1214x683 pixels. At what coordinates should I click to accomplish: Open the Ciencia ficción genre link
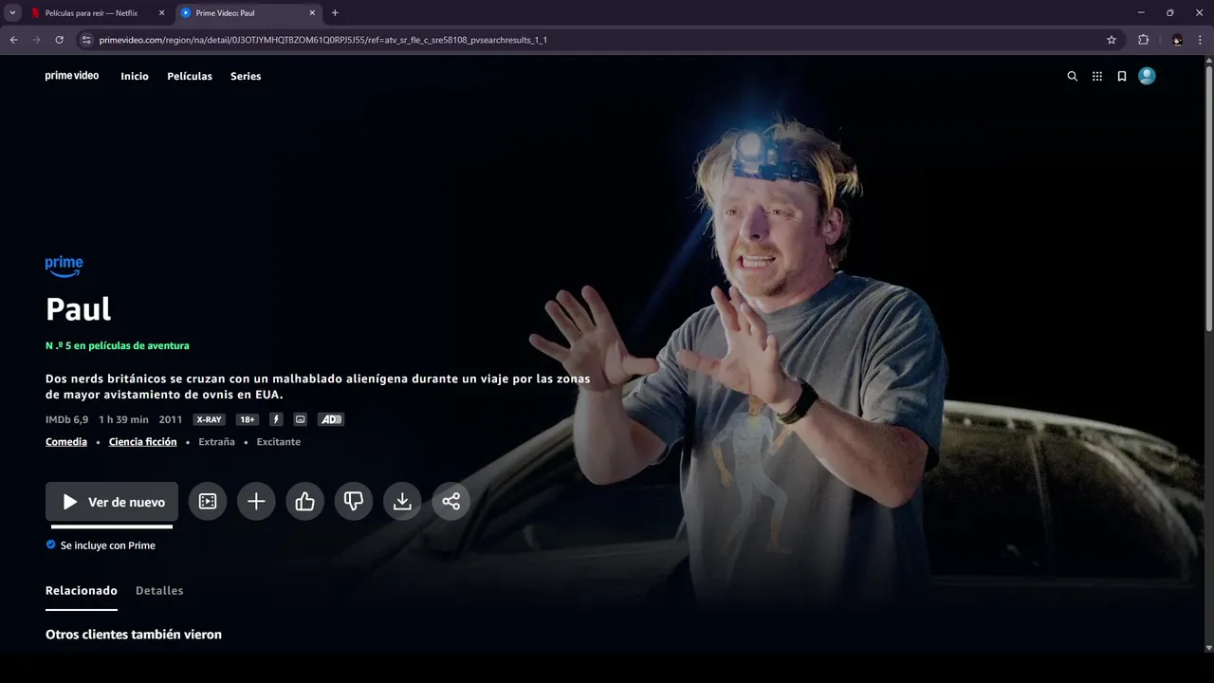pos(143,442)
